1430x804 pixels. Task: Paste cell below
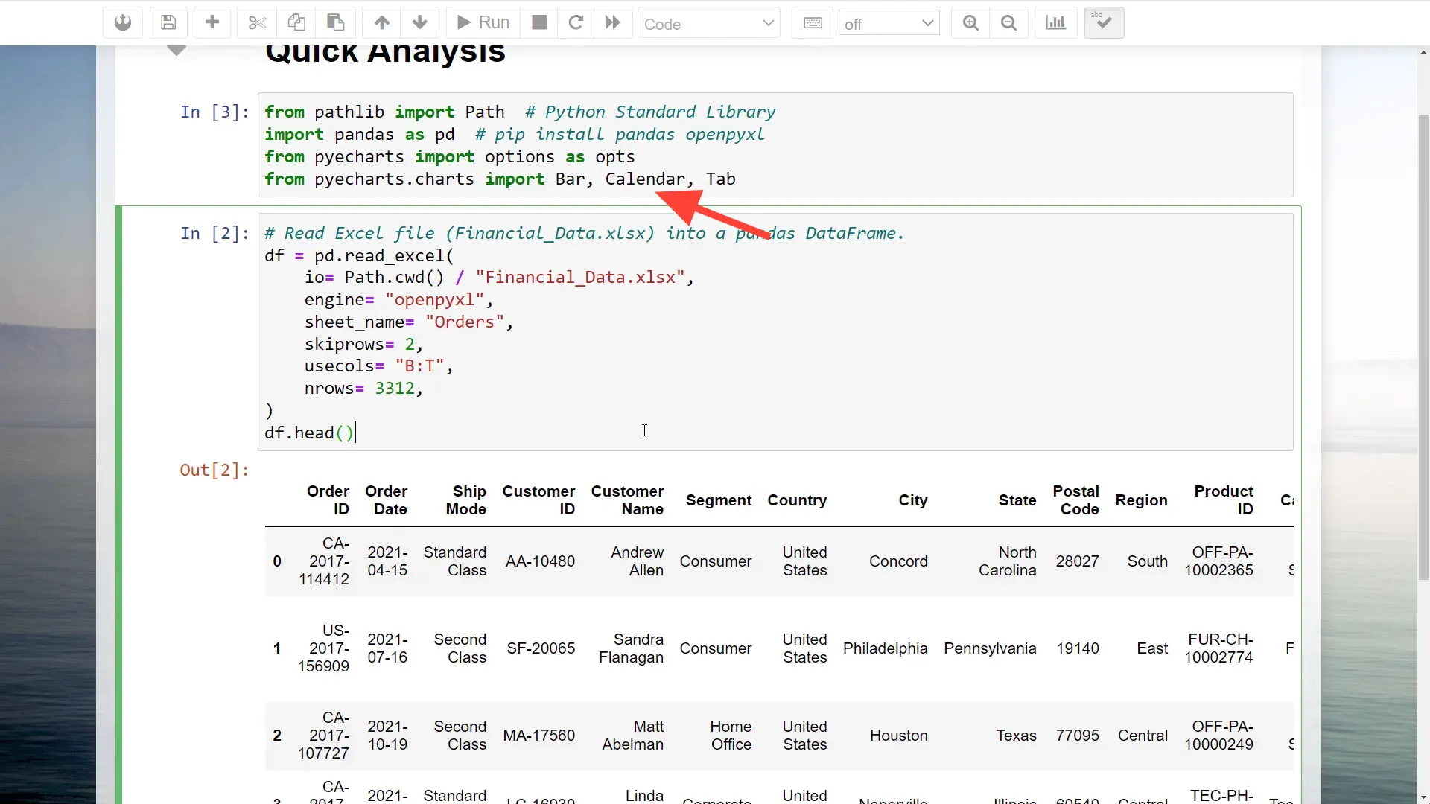(336, 22)
